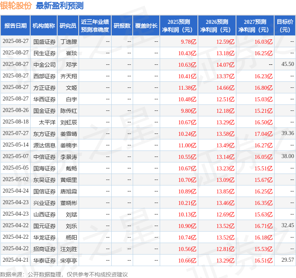Click the 12.69亿 forecast value

pyautogui.click(x=225, y=214)
